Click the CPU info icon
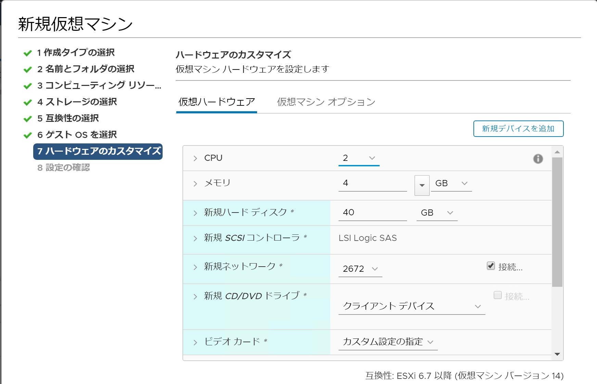Viewport: 597px width, 384px height. 538,159
